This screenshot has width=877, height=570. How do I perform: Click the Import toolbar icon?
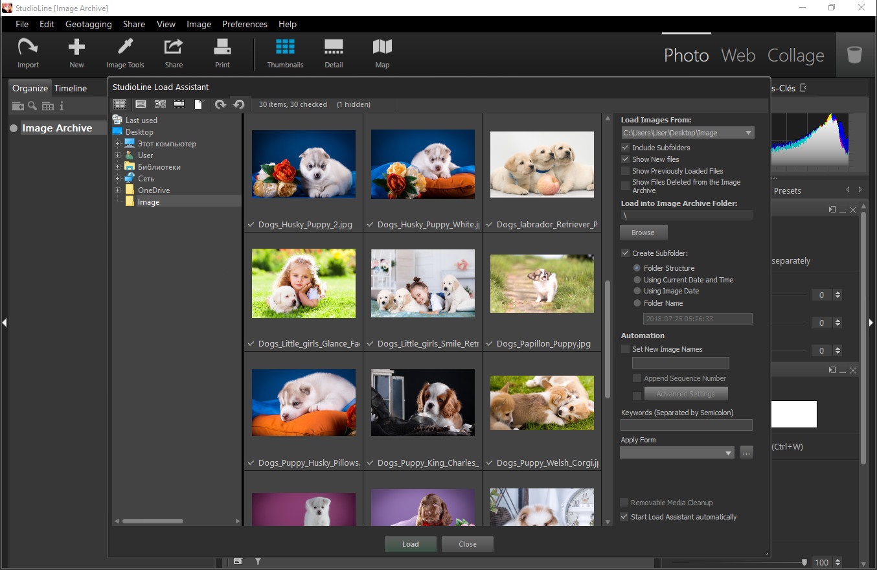point(28,53)
